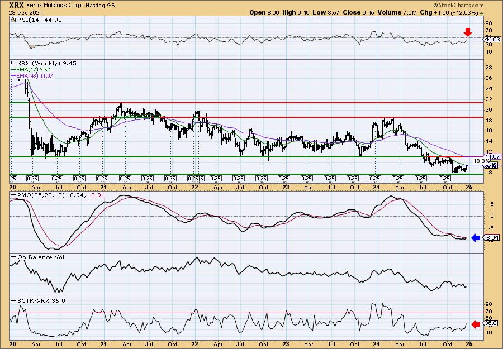Click the 0.25 dividend marker above year 24
The width and height of the screenshot is (503, 349).
(x=376, y=179)
